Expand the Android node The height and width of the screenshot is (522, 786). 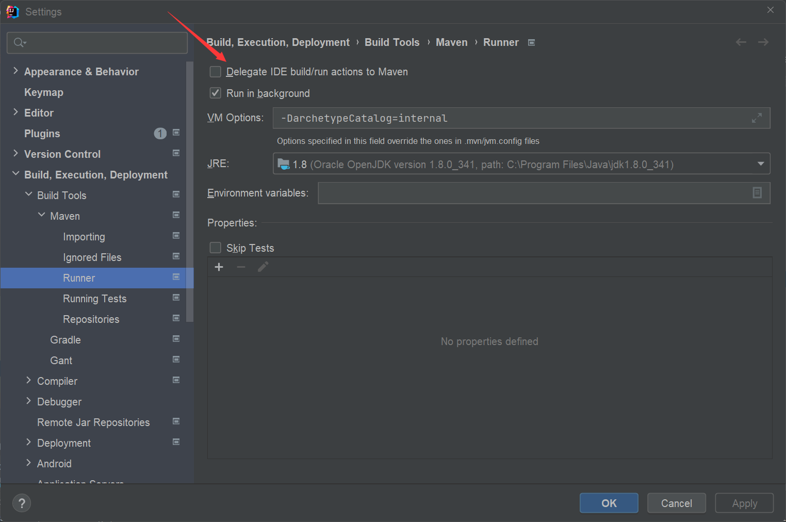pos(28,463)
